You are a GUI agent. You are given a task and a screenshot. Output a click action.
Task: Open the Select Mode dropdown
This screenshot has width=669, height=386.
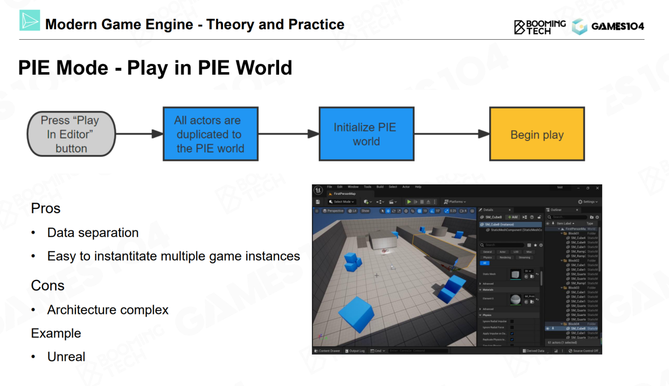click(341, 202)
